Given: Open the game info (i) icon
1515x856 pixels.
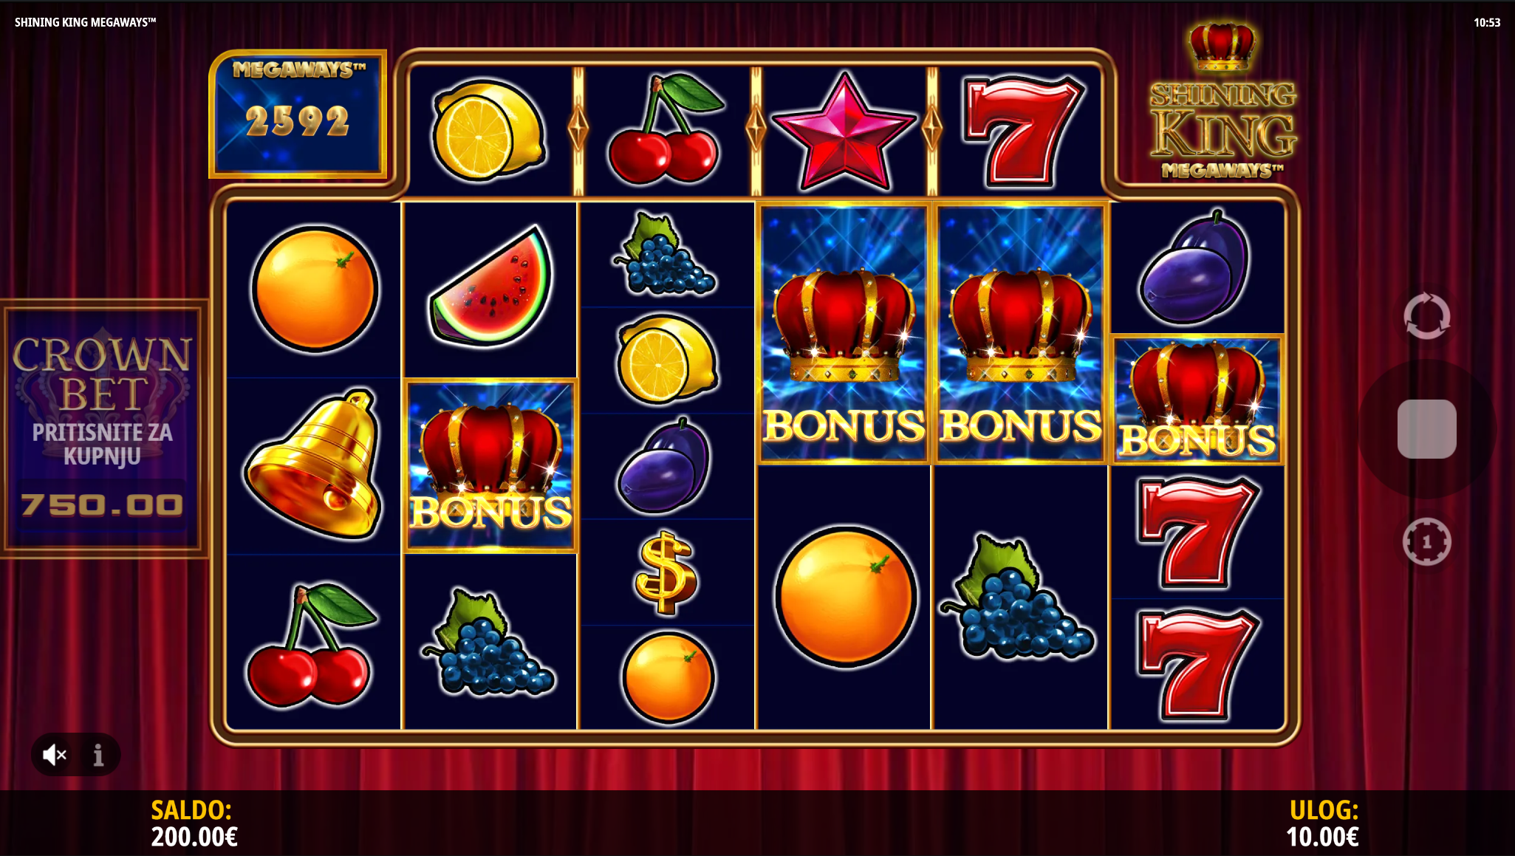Looking at the screenshot, I should pyautogui.click(x=98, y=755).
